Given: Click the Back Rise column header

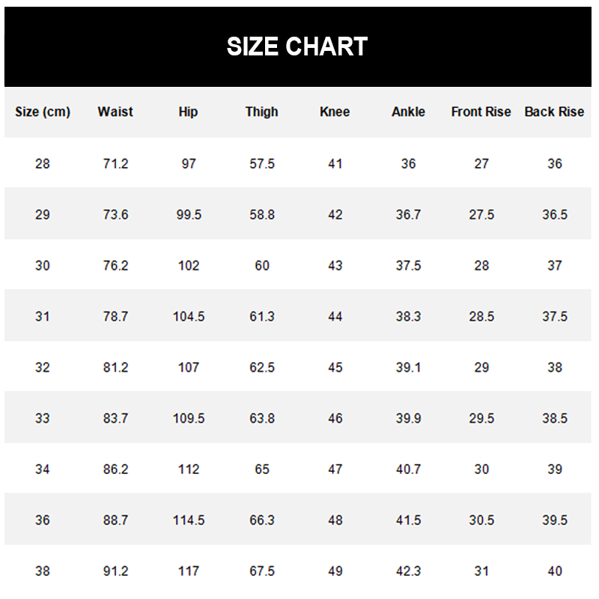Looking at the screenshot, I should point(554,112).
